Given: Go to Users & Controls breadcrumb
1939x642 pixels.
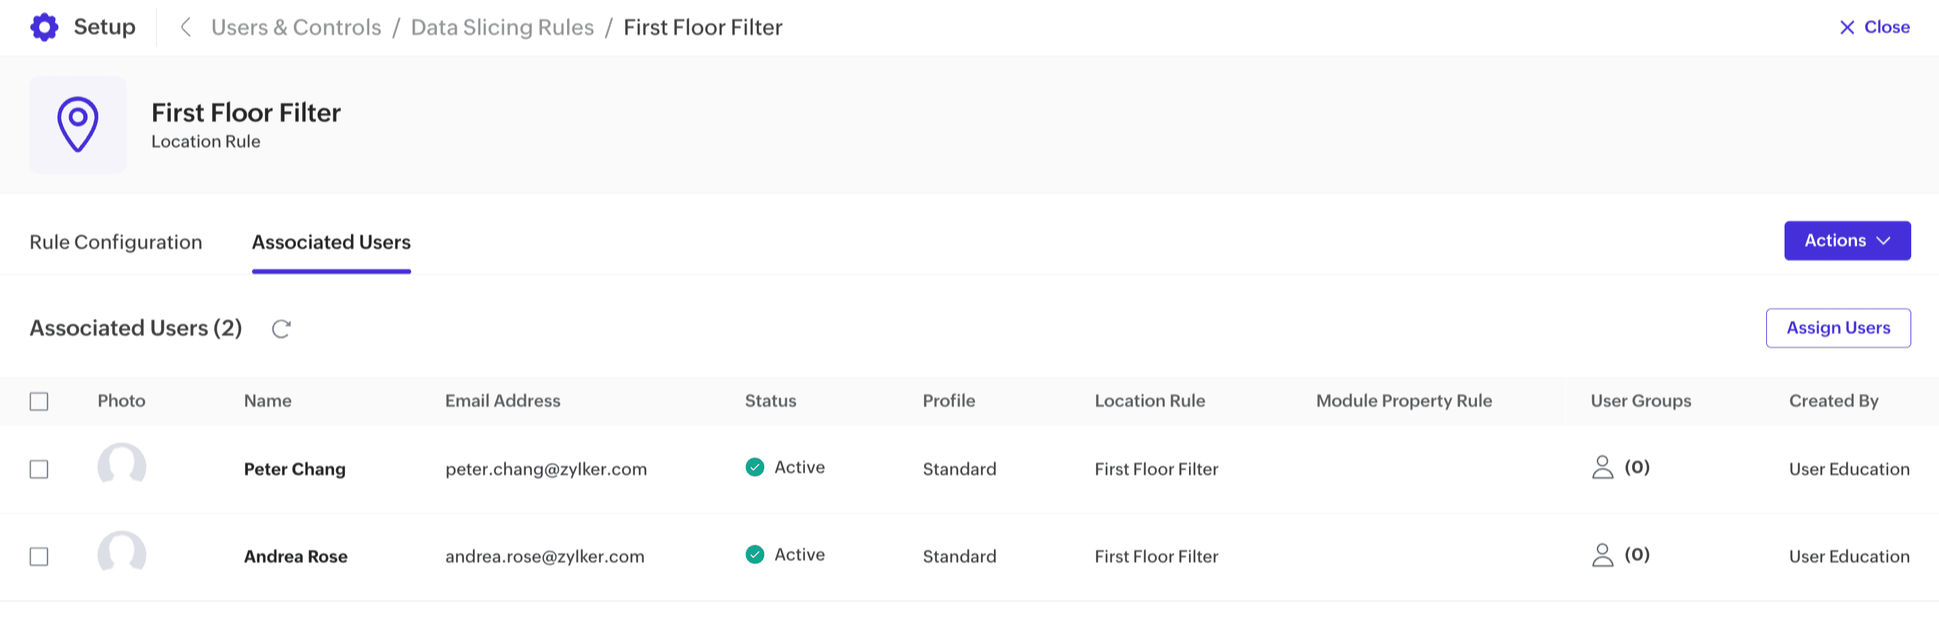Looking at the screenshot, I should click(296, 27).
